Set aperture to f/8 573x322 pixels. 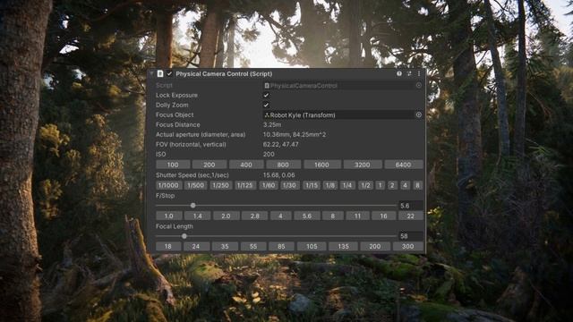(x=332, y=216)
